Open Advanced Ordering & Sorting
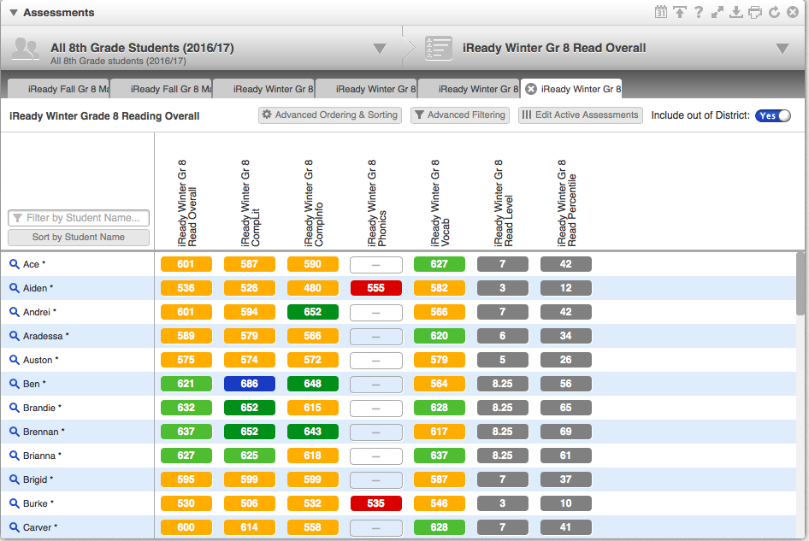 tap(330, 115)
